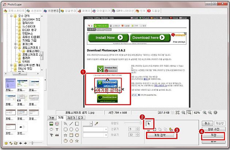Screen dimensions: 230x150
Task: Select the outlined circle shape tool
Action: (x=71, y=130)
